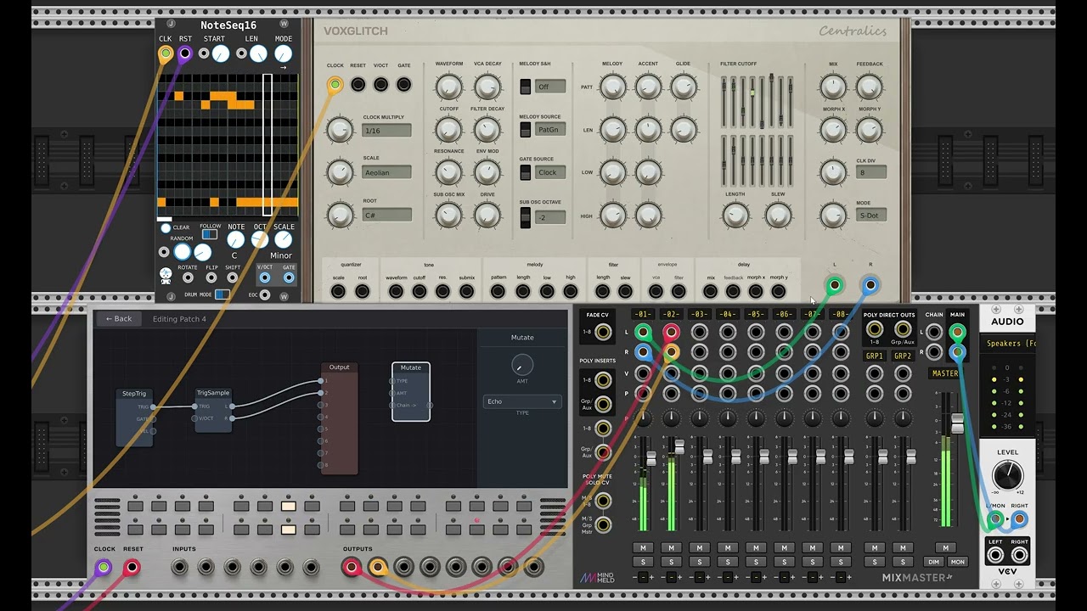The image size is (1087, 611).
Task: Click the quantizer scale CV jack
Action: coord(338,292)
